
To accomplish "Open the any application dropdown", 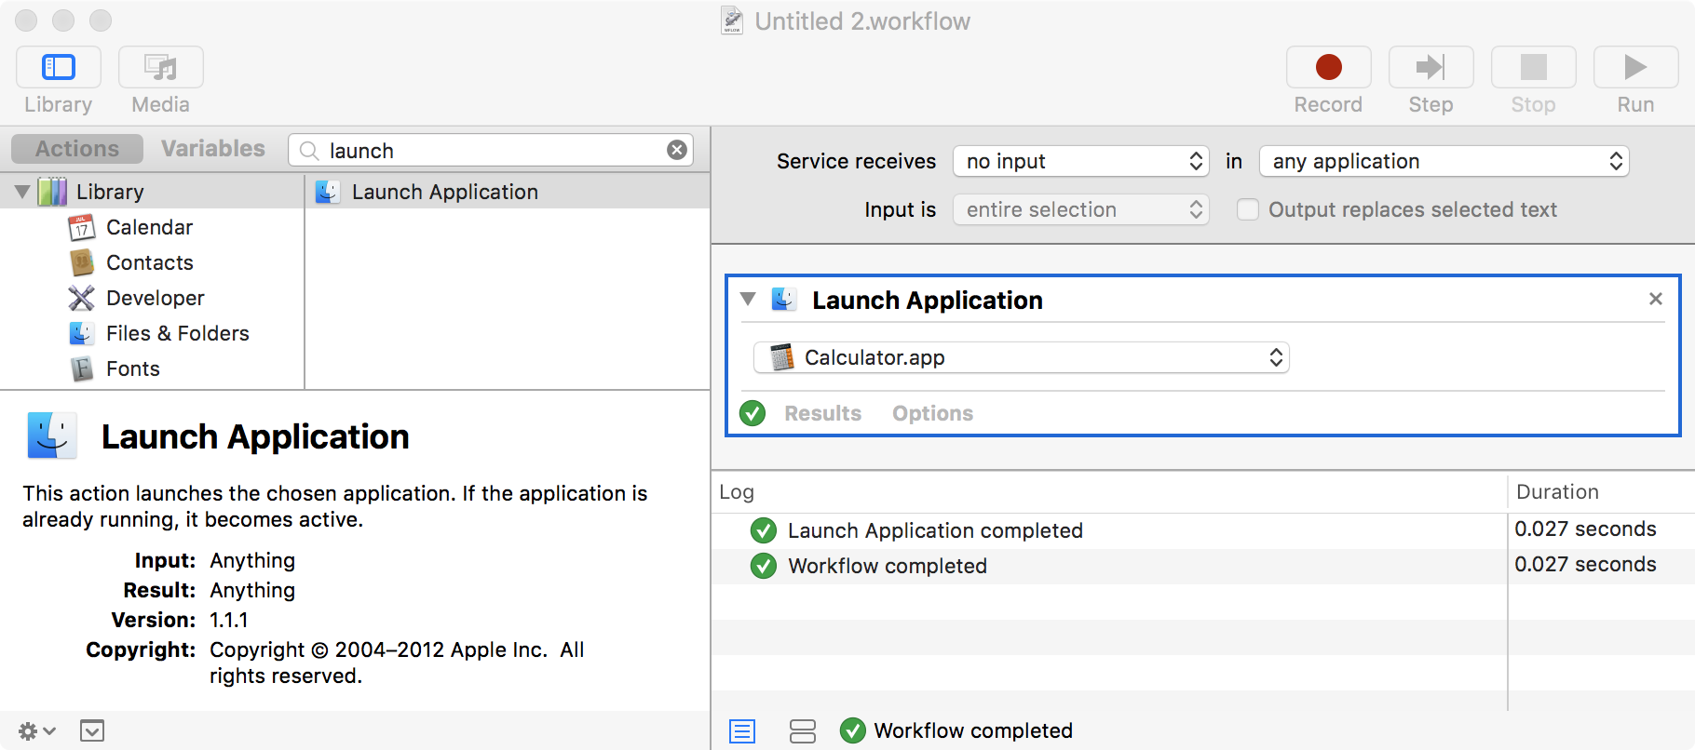I will click(1444, 161).
